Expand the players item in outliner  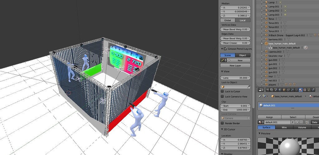click(x=262, y=85)
